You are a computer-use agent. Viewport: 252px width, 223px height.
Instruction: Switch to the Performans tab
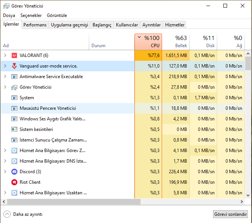point(35,25)
